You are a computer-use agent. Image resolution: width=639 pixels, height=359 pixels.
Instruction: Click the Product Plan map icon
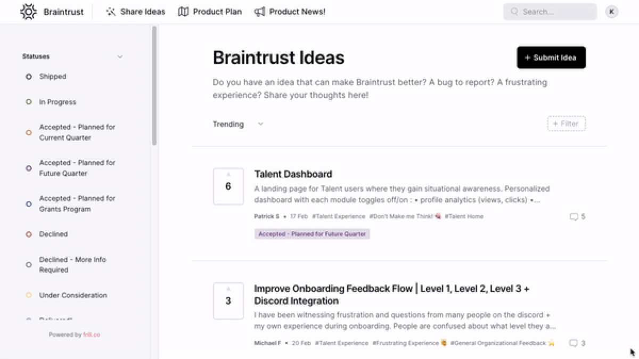tap(183, 12)
